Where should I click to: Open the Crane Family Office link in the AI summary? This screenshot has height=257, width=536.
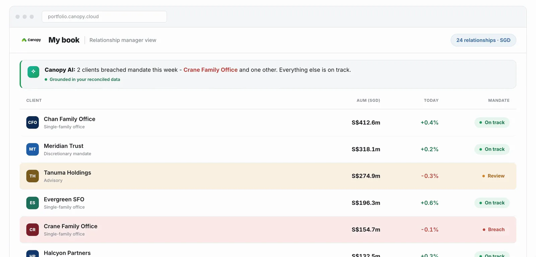[x=210, y=70]
